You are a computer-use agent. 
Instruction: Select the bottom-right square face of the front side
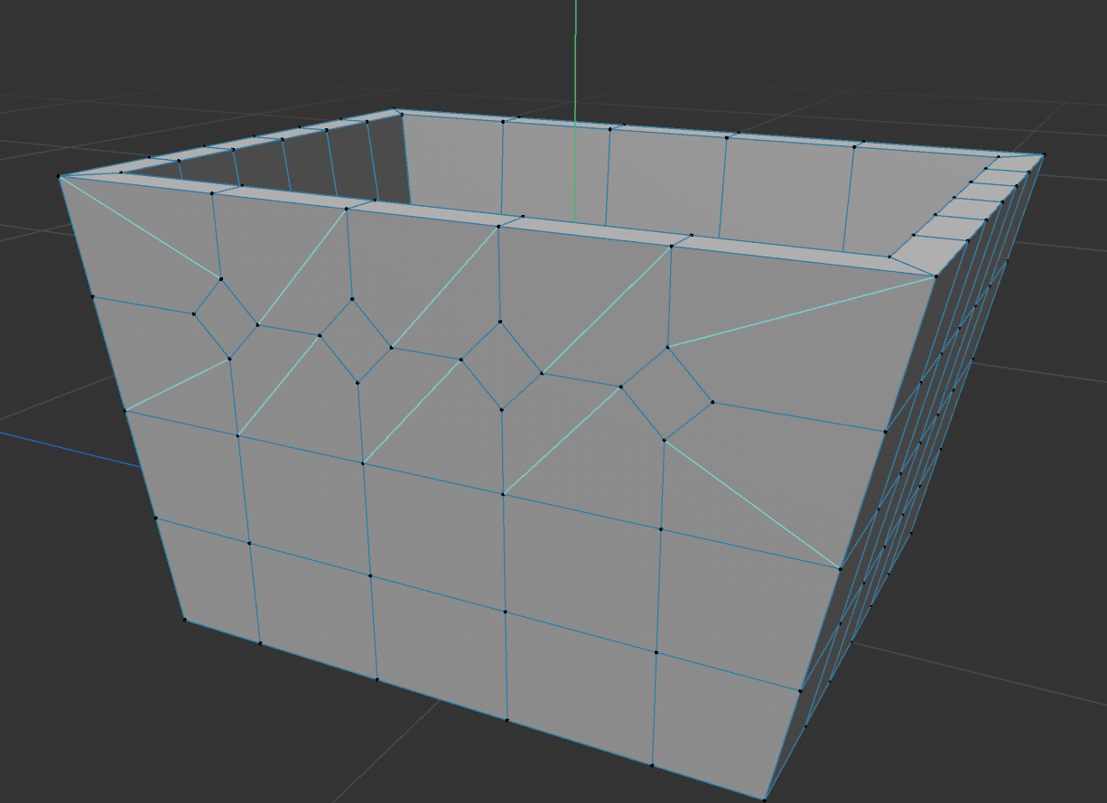click(x=722, y=723)
